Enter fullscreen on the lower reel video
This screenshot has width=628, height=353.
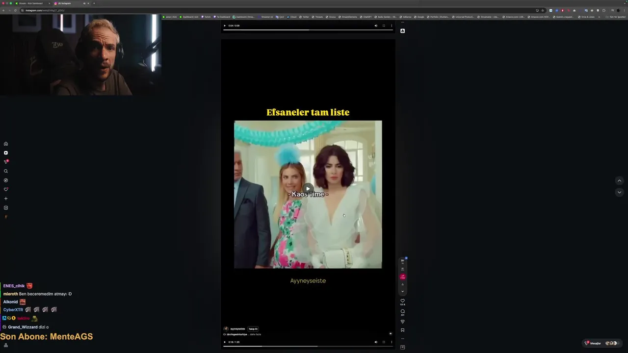pyautogui.click(x=384, y=342)
